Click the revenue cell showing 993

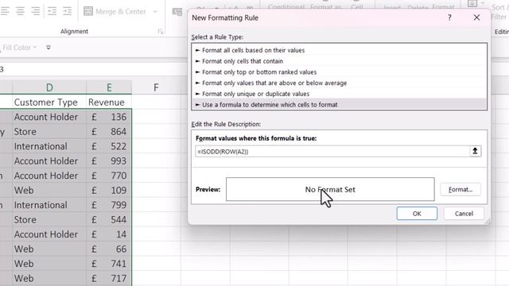(x=109, y=160)
